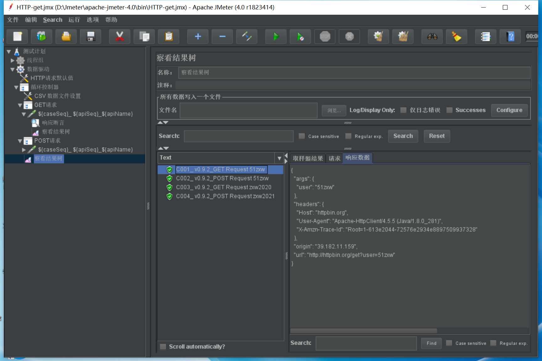This screenshot has height=361, width=542.
Task: Open the Search menu
Action: [53, 20]
